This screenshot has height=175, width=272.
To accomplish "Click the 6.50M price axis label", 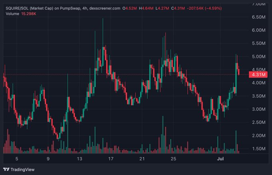I will 258,17.
